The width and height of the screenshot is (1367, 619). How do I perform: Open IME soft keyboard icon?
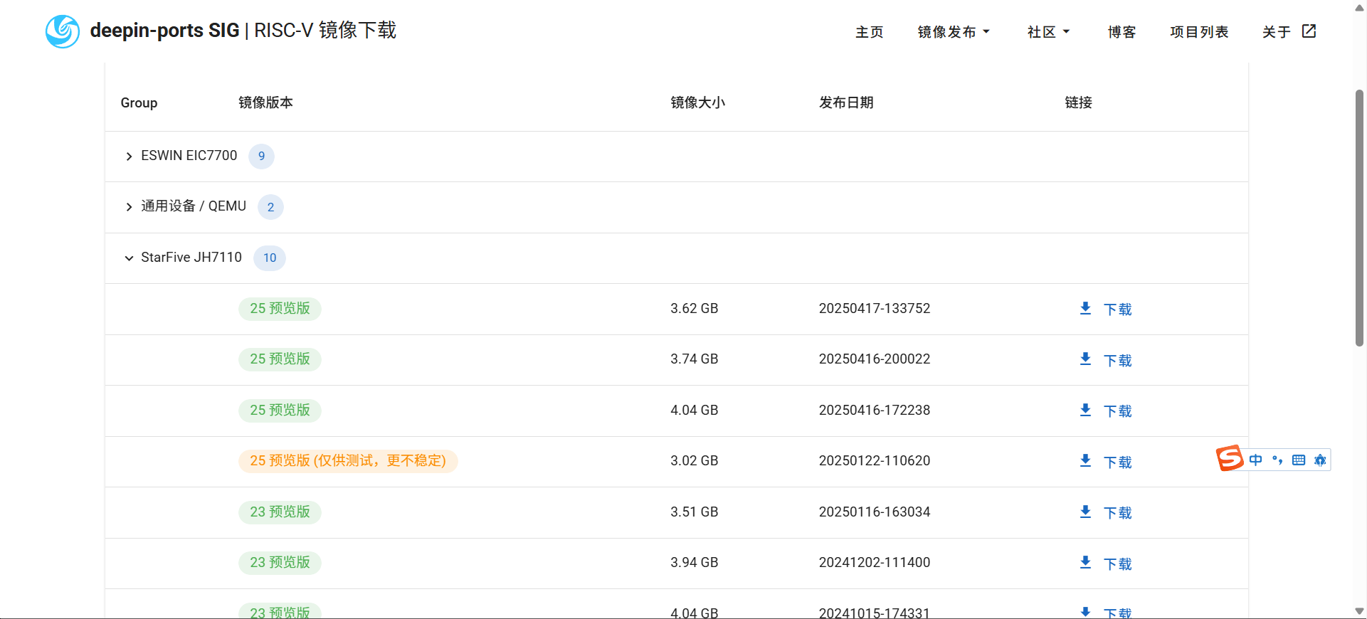pyautogui.click(x=1299, y=460)
